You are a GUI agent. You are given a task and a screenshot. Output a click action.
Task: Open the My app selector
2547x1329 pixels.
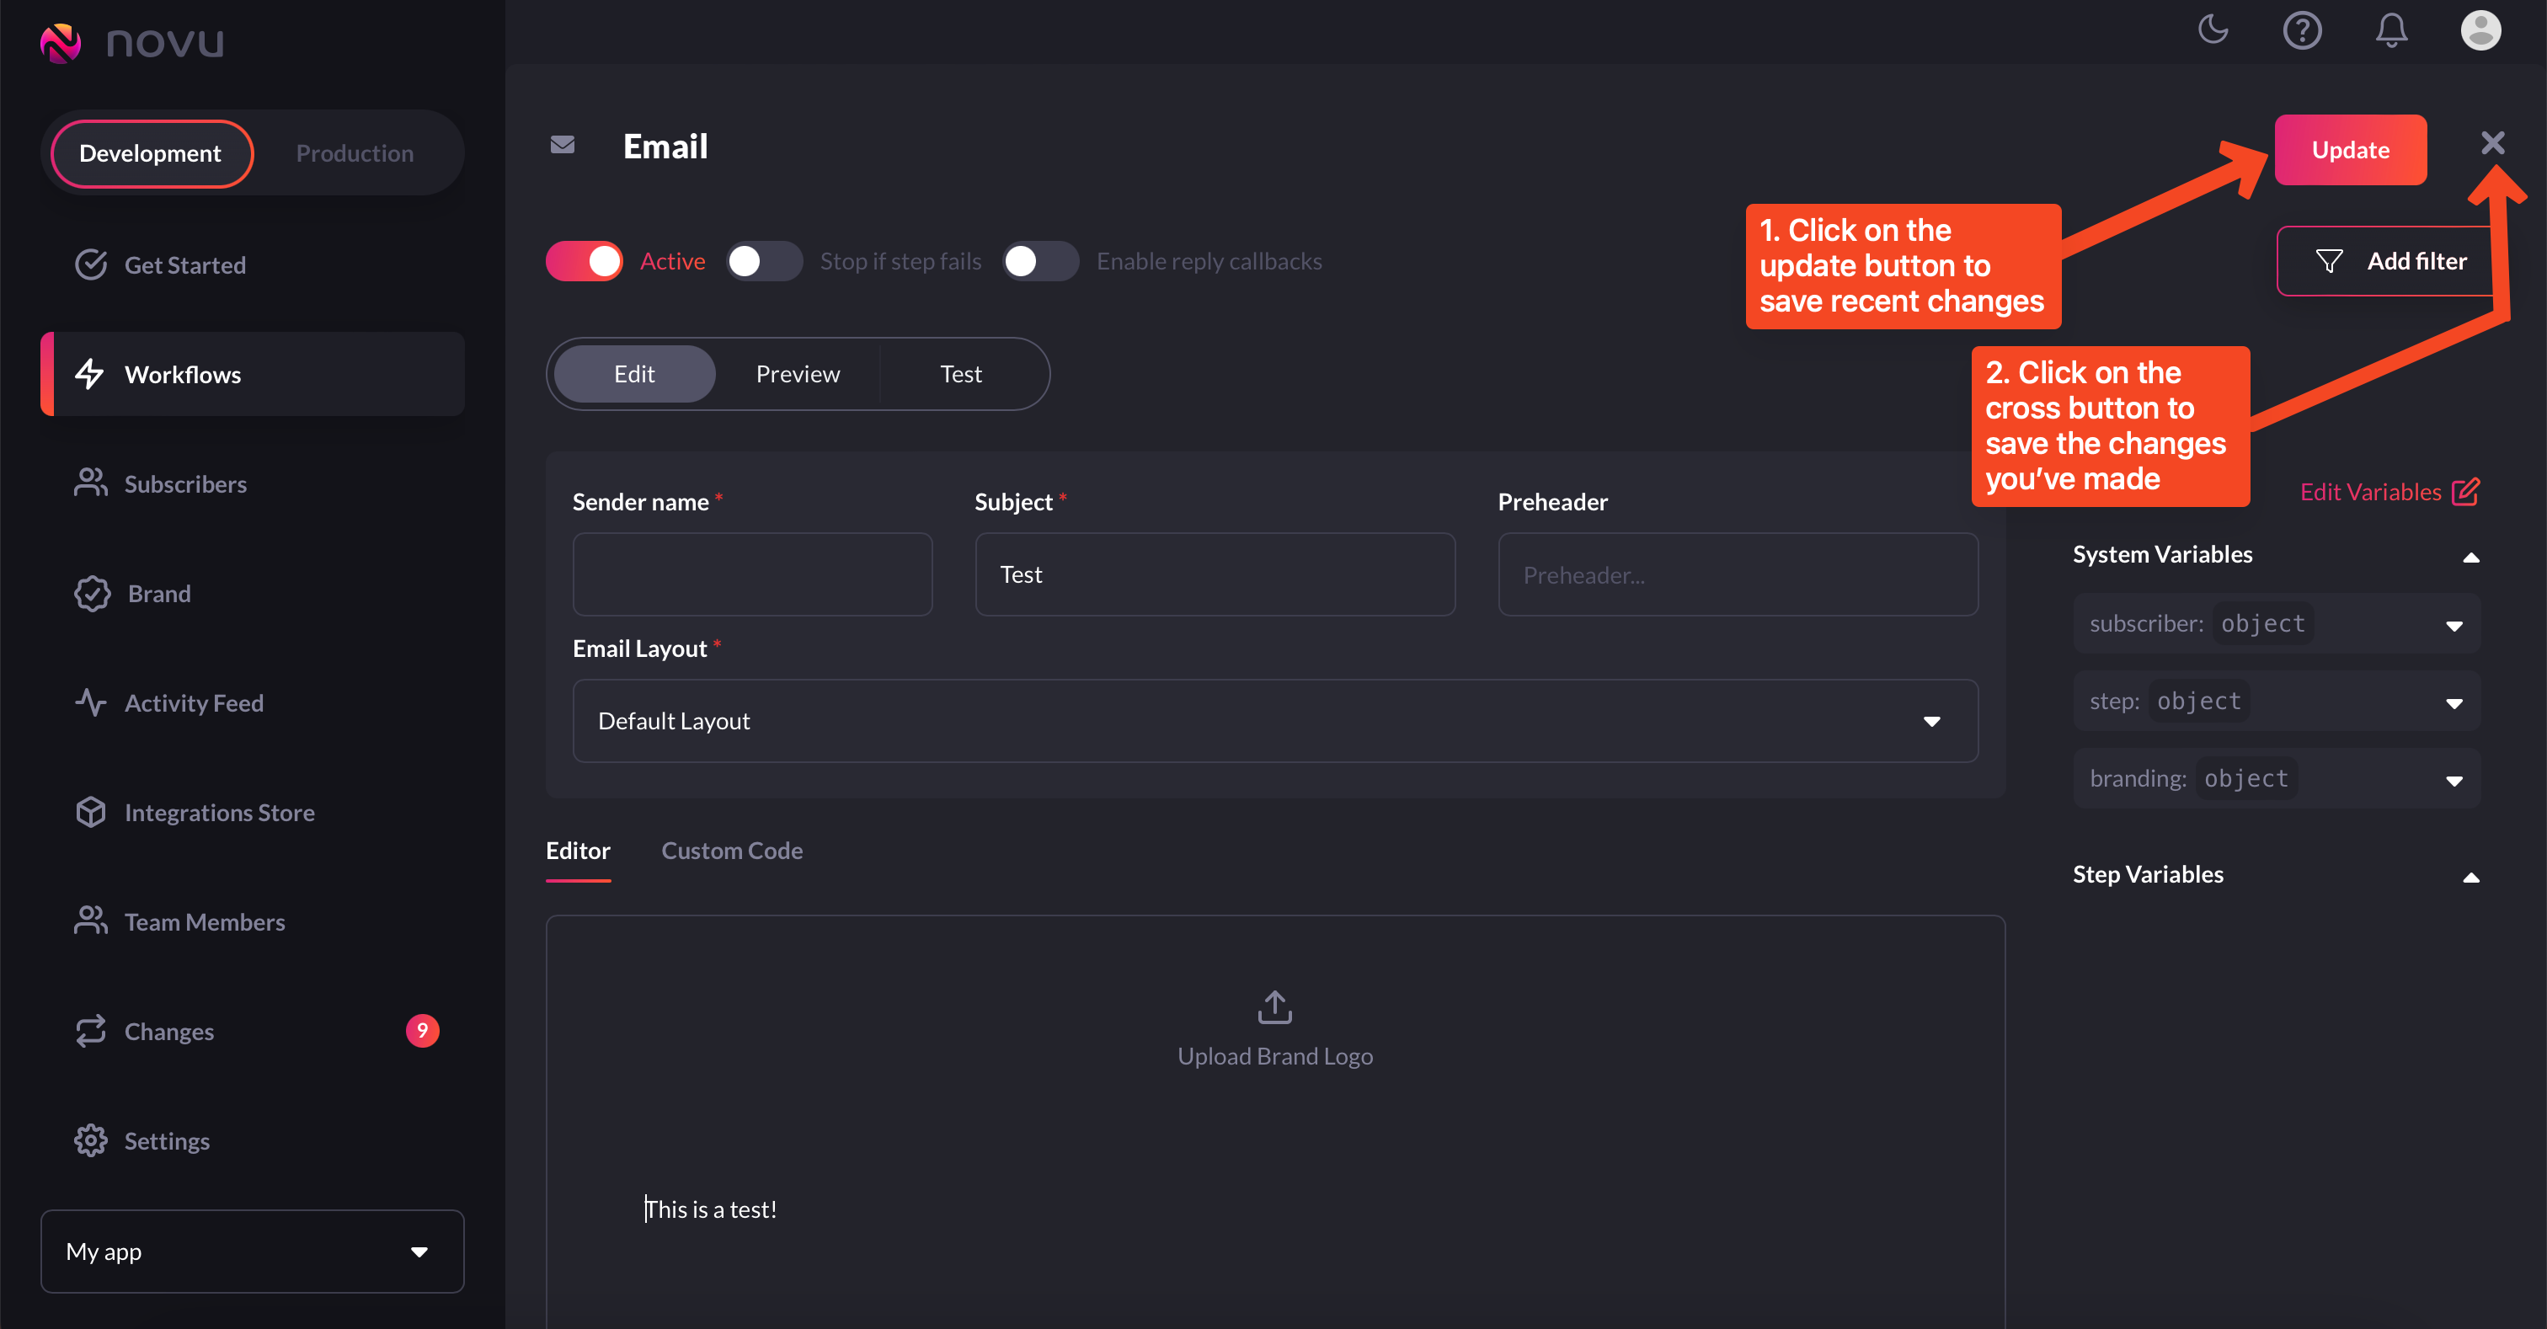pyautogui.click(x=252, y=1251)
